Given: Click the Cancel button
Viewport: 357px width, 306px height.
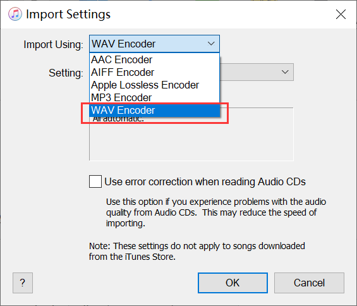Looking at the screenshot, I should pyautogui.click(x=309, y=283).
